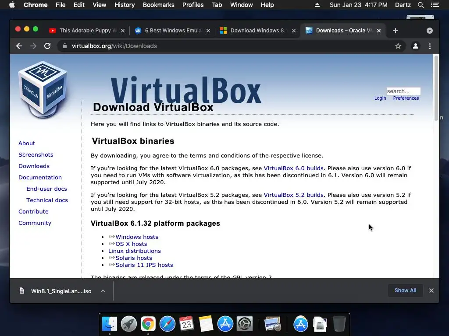Viewport: 449px width, 336px height.
Task: Open Chrome's three-dot menu
Action: tap(430, 46)
